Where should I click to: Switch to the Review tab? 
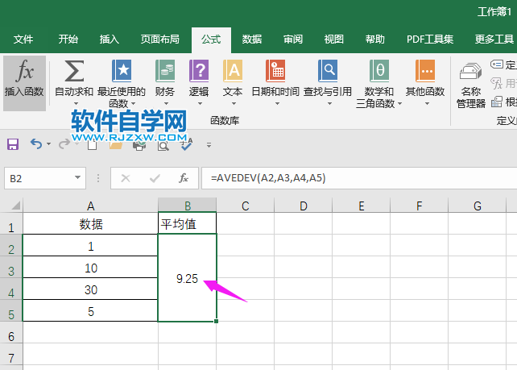pos(293,39)
